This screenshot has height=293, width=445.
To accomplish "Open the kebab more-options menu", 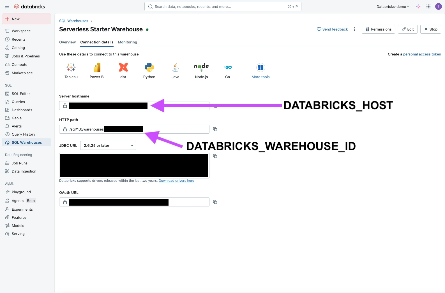I will pos(354,29).
